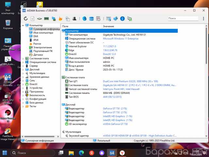Open the Windows Start button

pyautogui.click(x=5, y=153)
